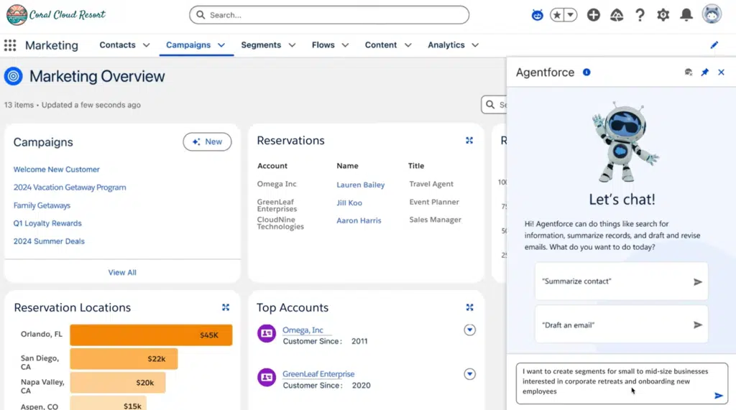Click View All campaigns link
Viewport: 736px width, 410px height.
(x=122, y=273)
